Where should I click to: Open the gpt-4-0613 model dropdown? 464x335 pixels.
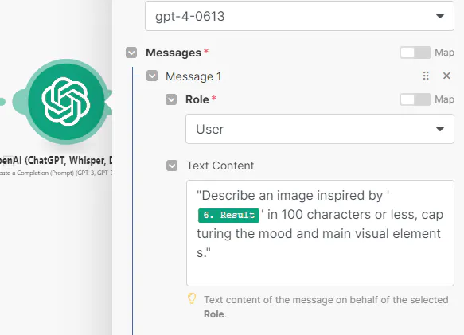tap(299, 16)
